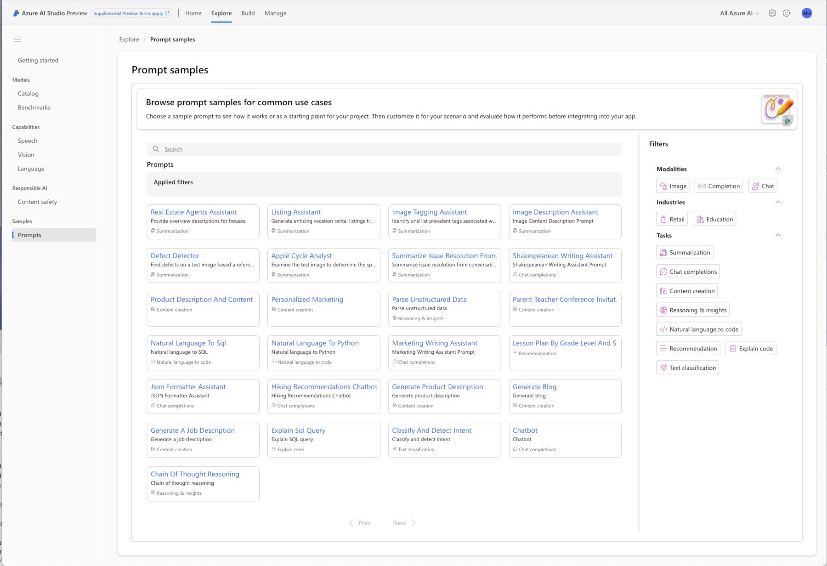Click the Retail industry bag icon
The height and width of the screenshot is (566, 827).
tap(663, 219)
